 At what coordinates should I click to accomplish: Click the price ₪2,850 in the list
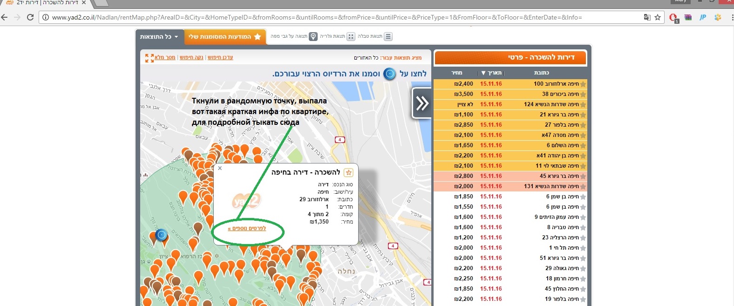(463, 125)
